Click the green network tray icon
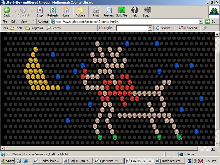Screen dimensions: 220x165 coord(195,161)
